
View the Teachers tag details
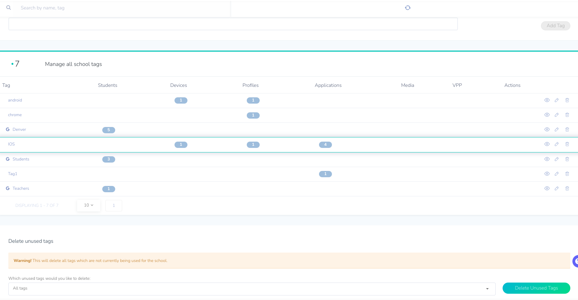click(x=547, y=188)
